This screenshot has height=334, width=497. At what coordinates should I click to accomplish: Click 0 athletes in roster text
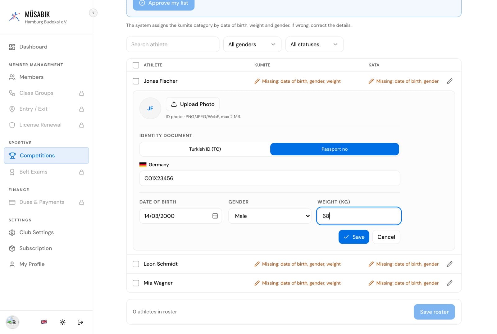(155, 312)
